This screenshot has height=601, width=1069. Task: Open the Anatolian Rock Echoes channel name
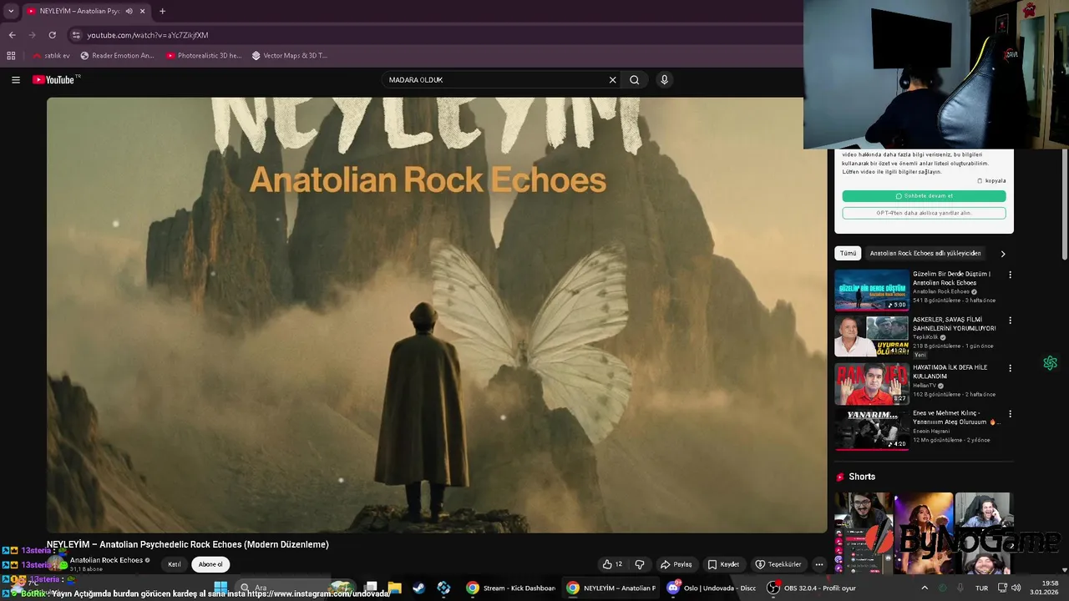pos(106,560)
